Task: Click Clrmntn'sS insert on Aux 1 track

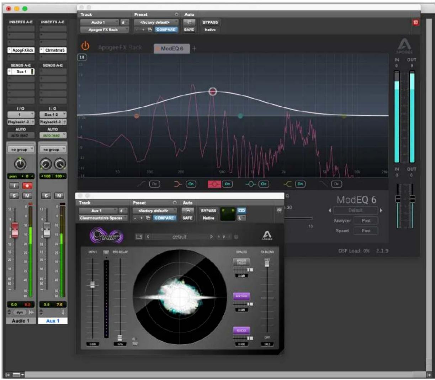Action: pyautogui.click(x=53, y=51)
